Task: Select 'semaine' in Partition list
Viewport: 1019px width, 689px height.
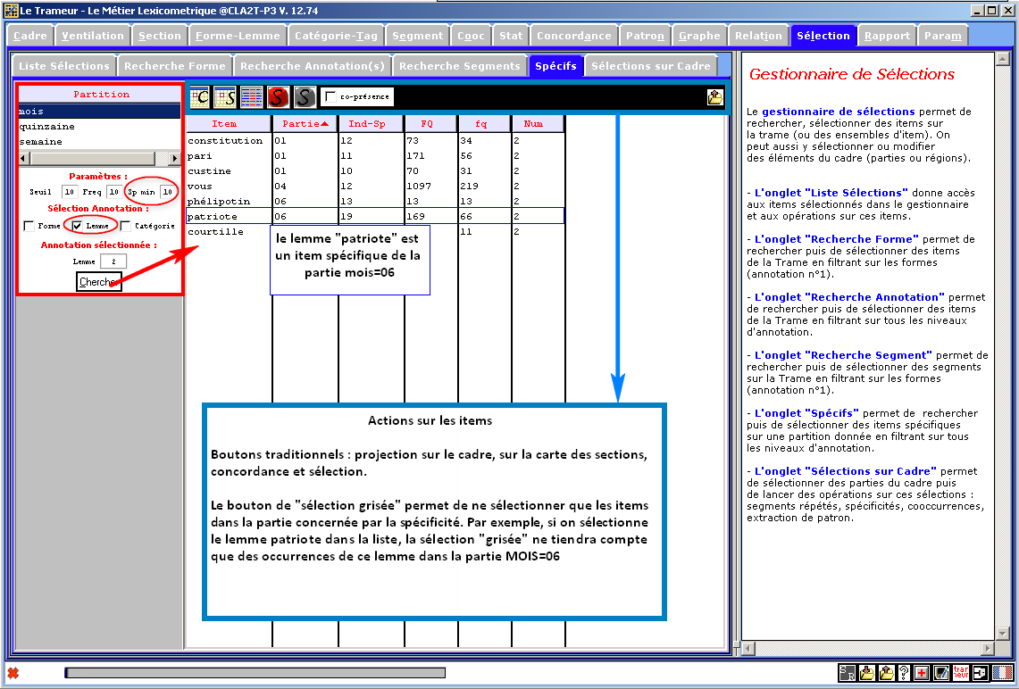Action: coord(99,142)
